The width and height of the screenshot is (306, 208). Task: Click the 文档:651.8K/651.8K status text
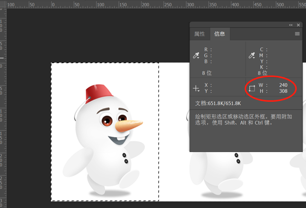tap(218, 103)
